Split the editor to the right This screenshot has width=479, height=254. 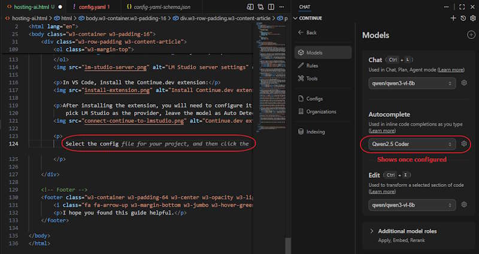(x=271, y=7)
